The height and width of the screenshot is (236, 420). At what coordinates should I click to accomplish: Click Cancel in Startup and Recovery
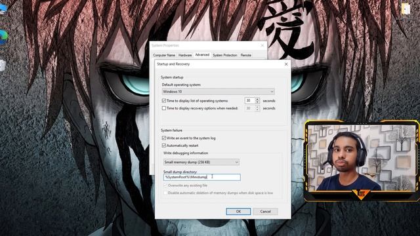265,211
